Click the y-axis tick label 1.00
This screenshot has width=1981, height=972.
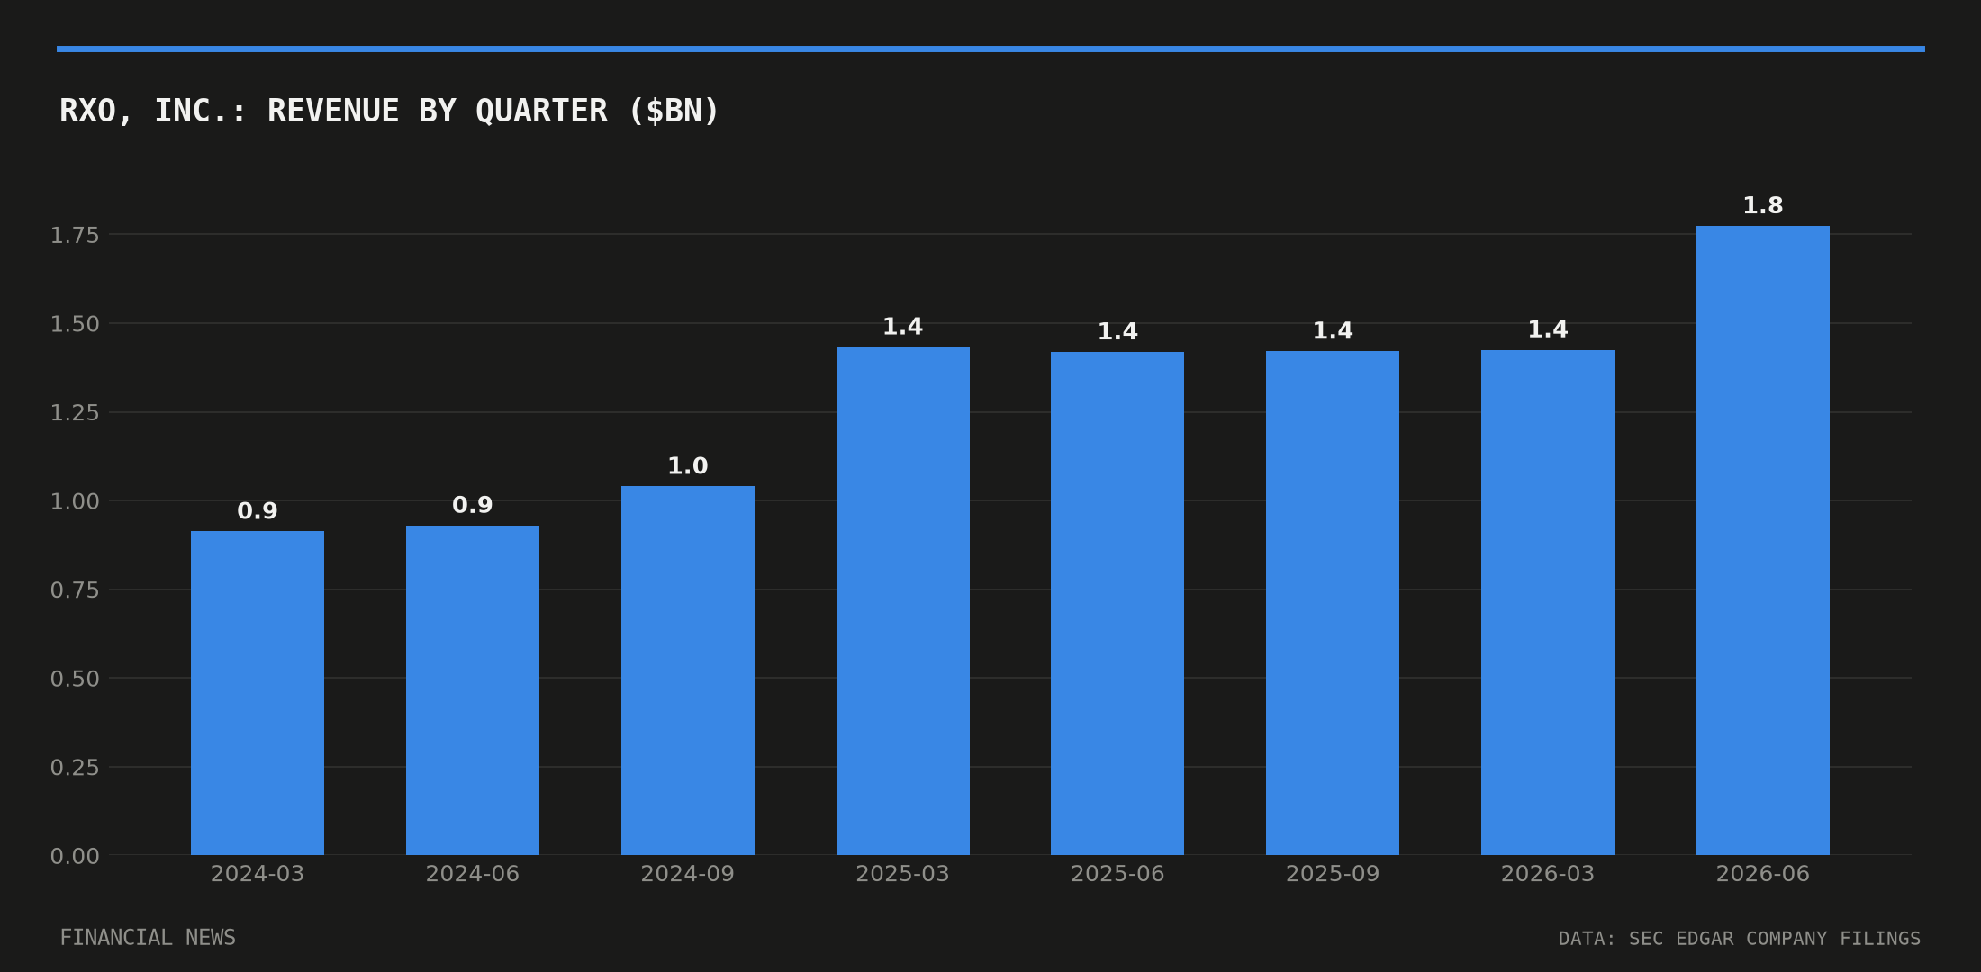(x=75, y=501)
